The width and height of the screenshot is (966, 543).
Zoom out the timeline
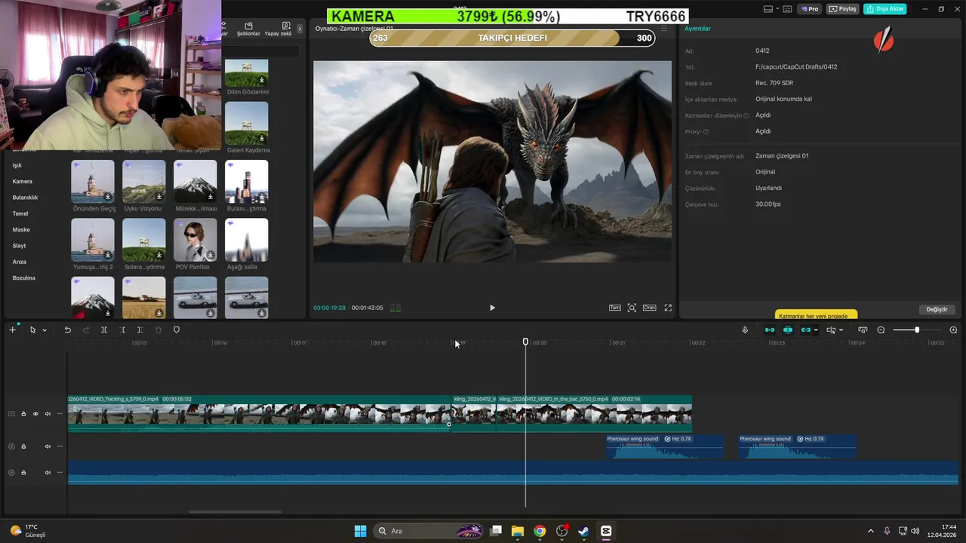(x=882, y=330)
